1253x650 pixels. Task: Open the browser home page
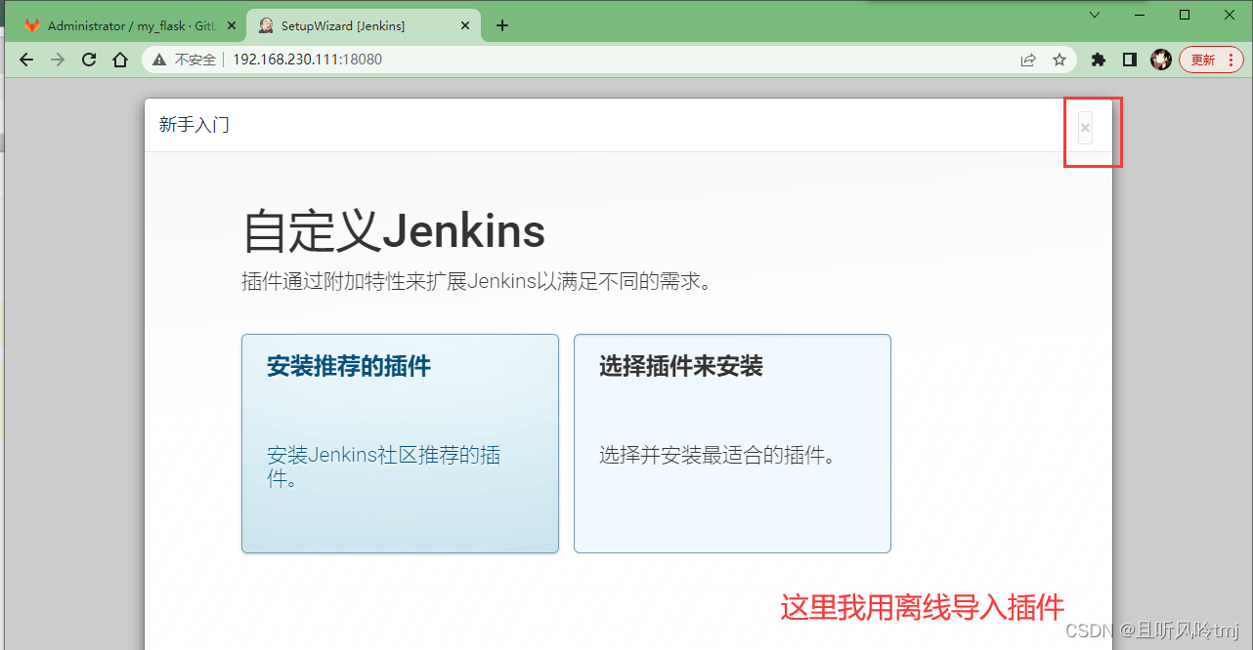(x=119, y=60)
